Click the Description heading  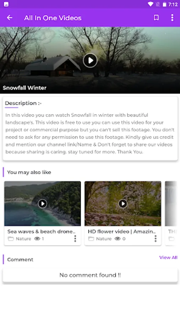pyautogui.click(x=23, y=103)
